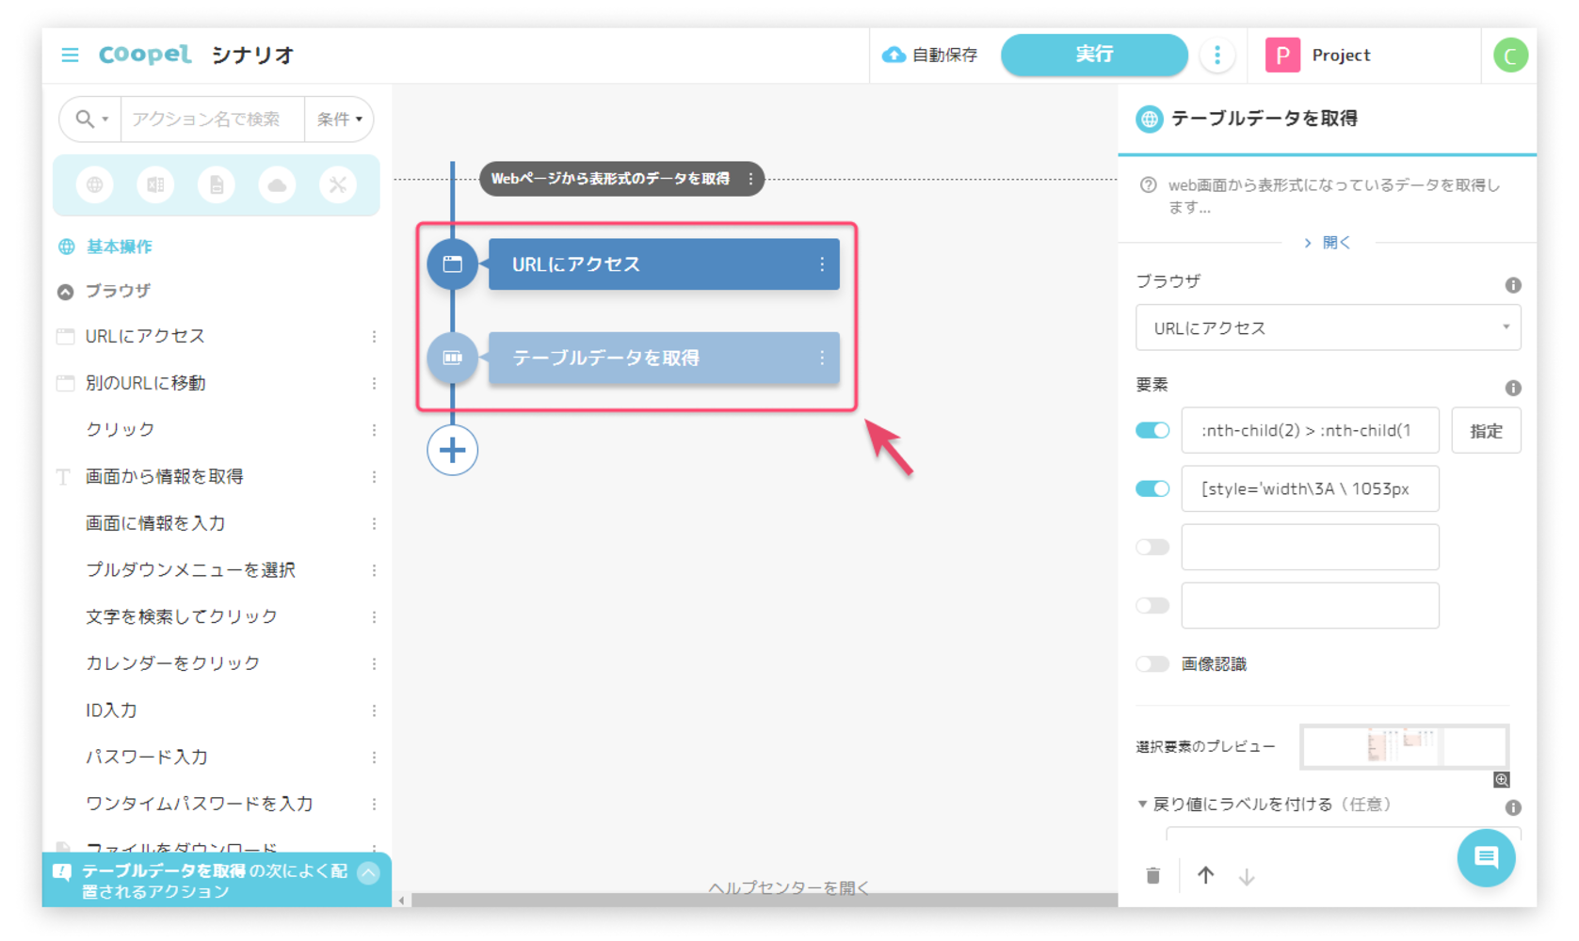This screenshot has width=1579, height=941.
Task: Select パスワード入力 action
Action: click(x=146, y=757)
